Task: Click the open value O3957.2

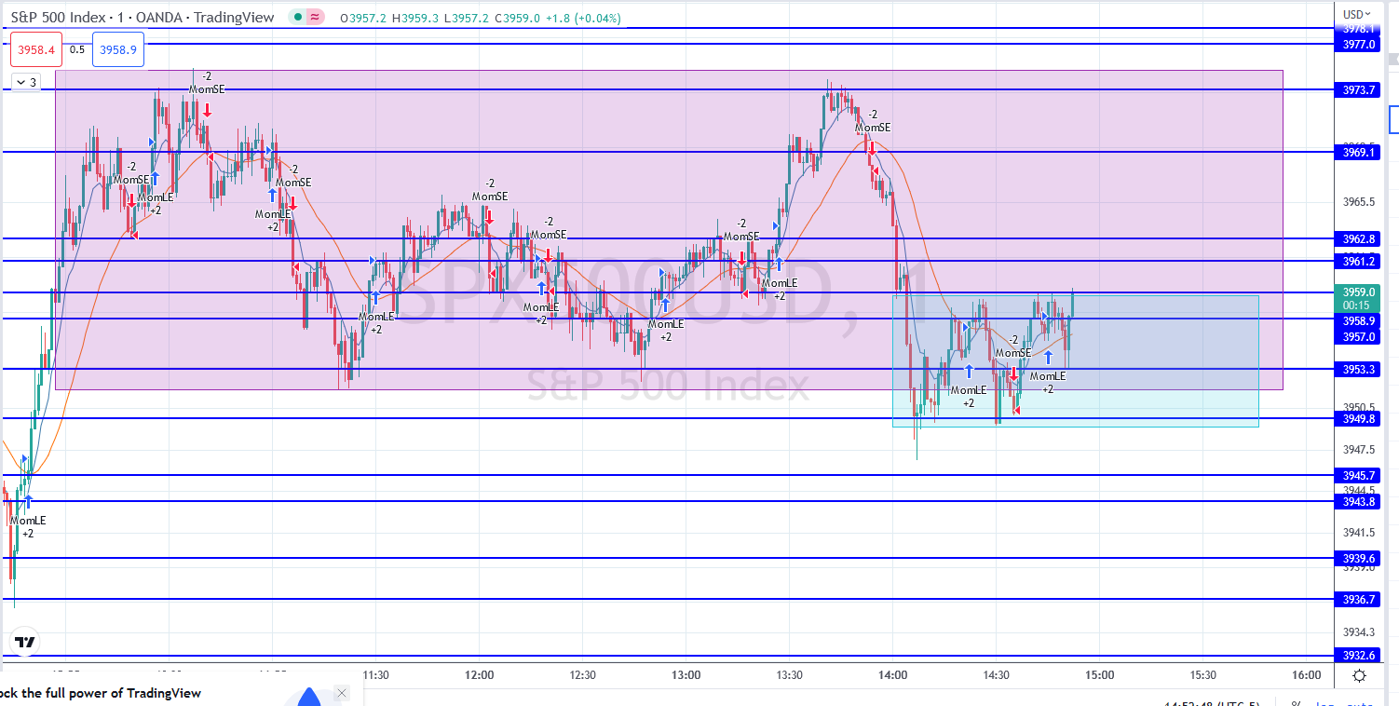Action: [365, 18]
